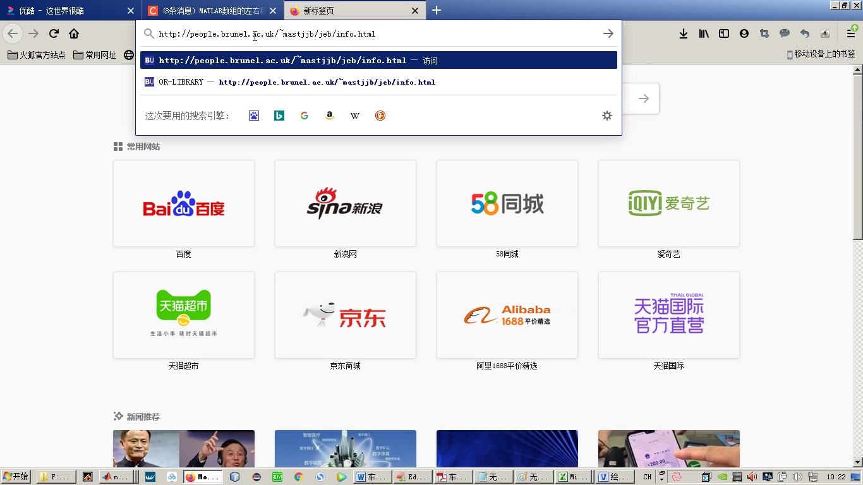Click the page search box arrow button
Viewport: 863px width, 485px height.
pyautogui.click(x=643, y=99)
